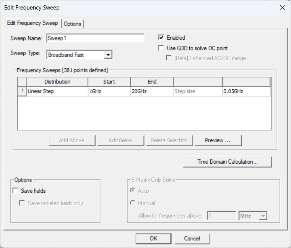Confirm with the OK button
Screen dimensions: 291x248
point(153,238)
